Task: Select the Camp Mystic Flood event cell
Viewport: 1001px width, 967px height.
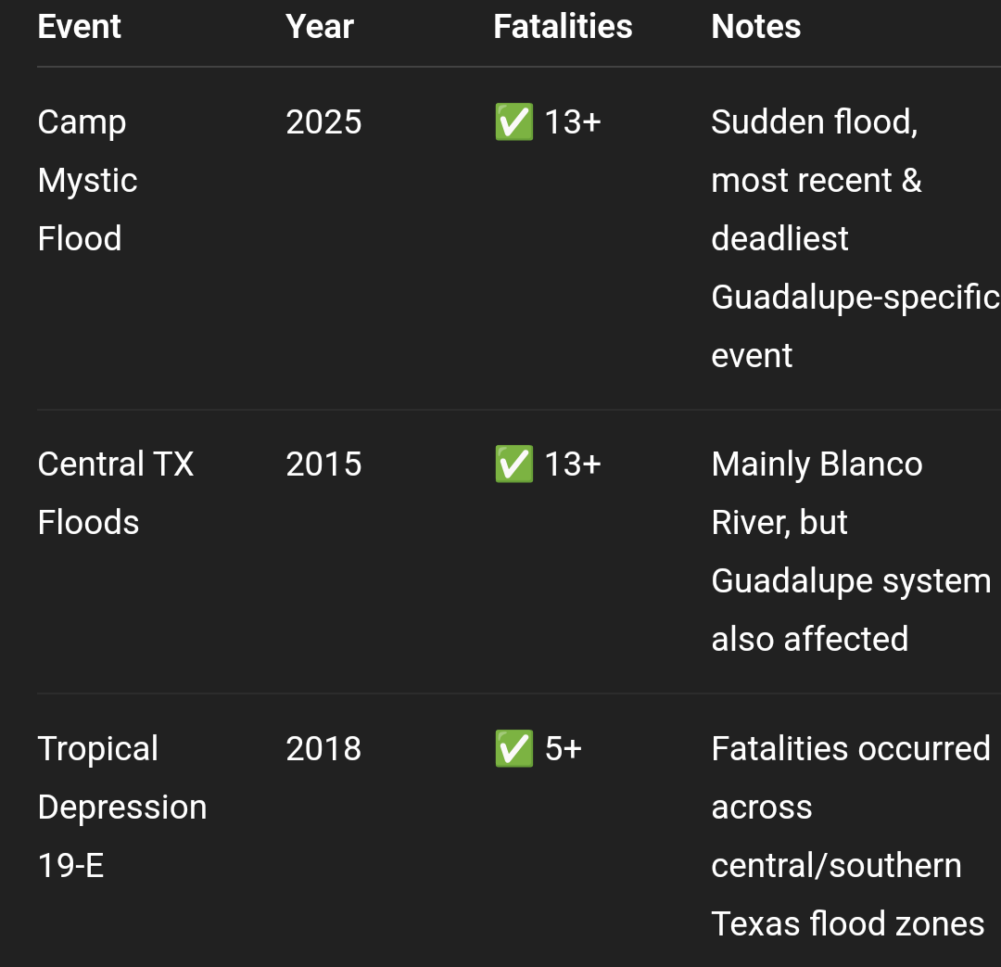Action: [87, 180]
